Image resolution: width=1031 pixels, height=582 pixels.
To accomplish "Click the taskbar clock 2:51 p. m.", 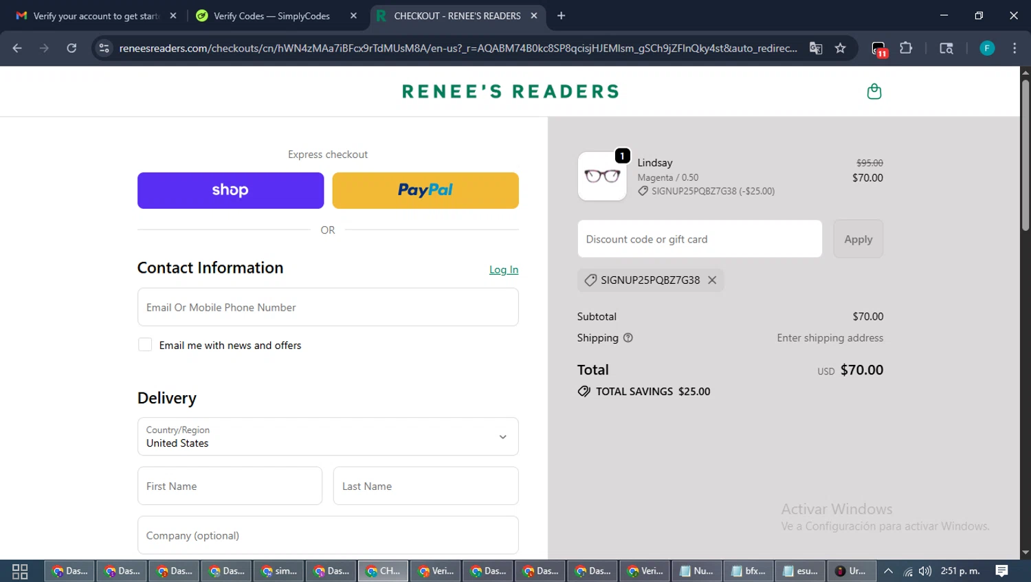I will pos(960,571).
